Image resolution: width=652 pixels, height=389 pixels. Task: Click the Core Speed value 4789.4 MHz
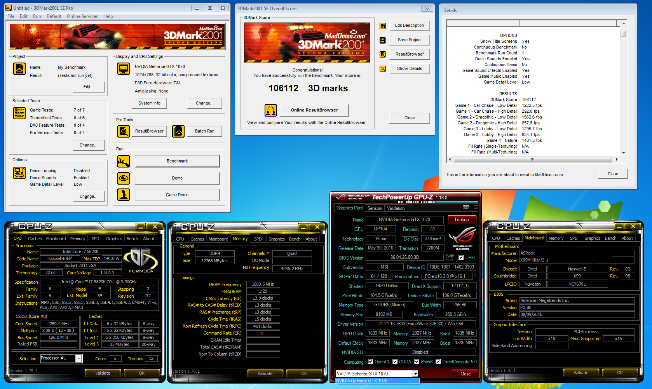pos(58,324)
